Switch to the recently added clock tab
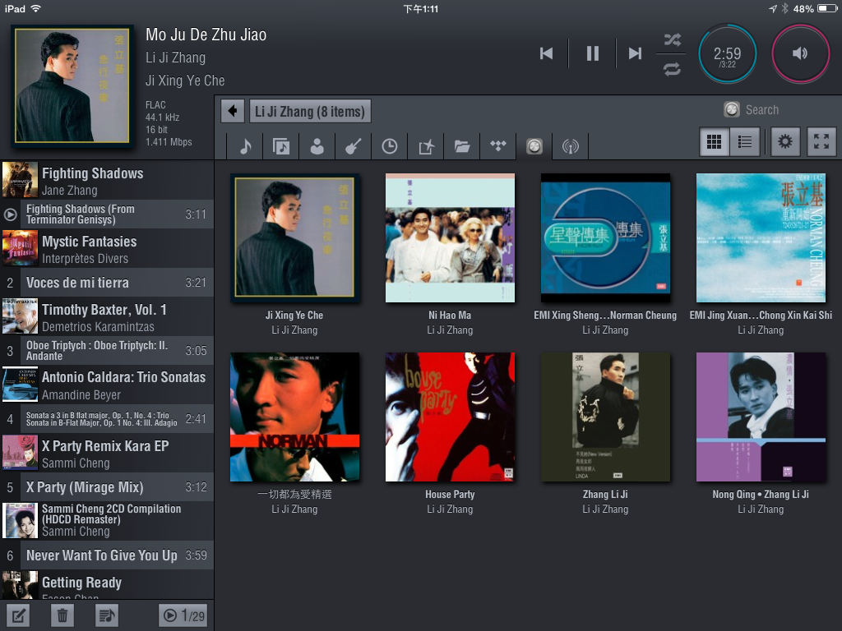842x631 pixels. 389,146
